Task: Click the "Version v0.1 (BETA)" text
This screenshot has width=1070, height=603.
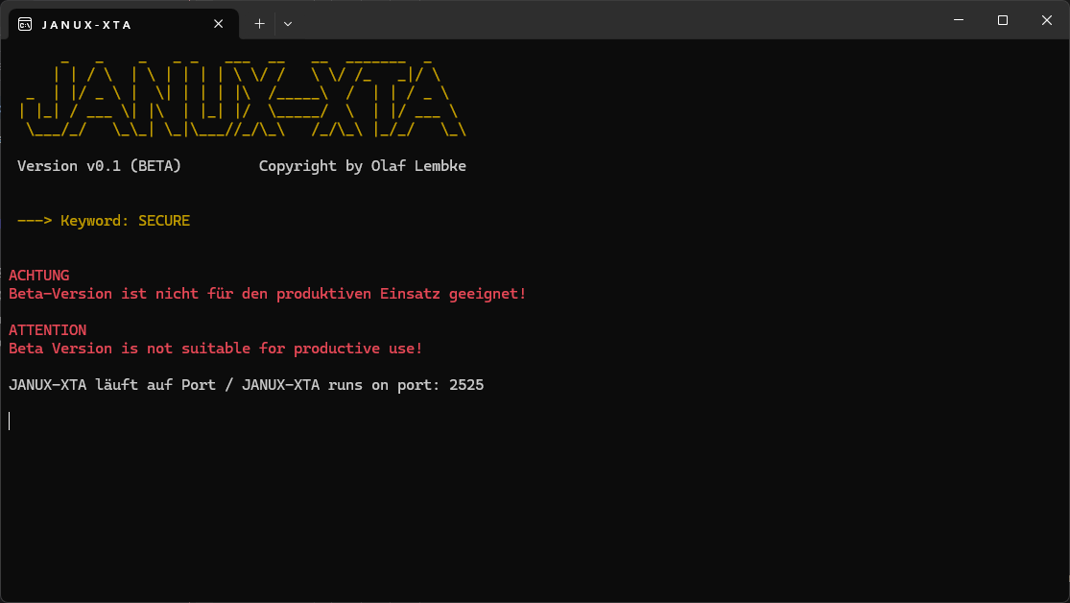Action: [99, 166]
